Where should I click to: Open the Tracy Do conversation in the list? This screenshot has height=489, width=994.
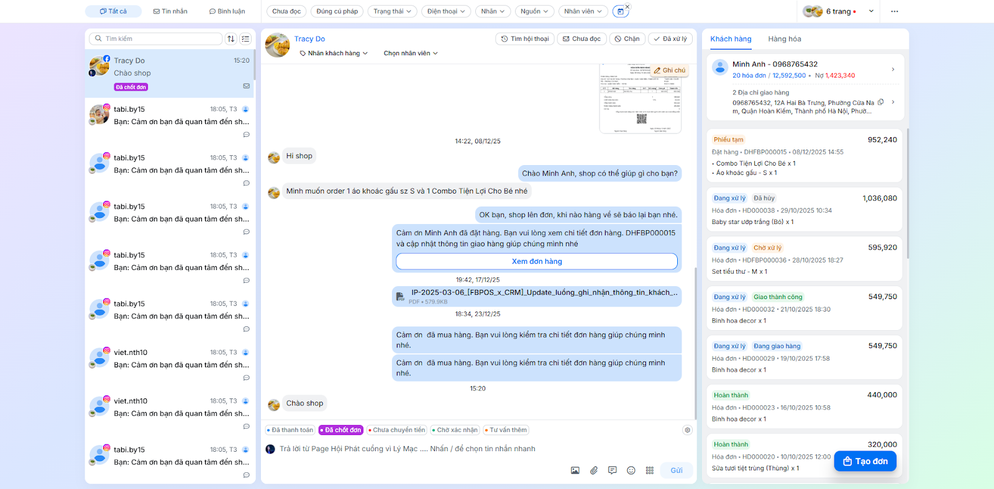(170, 73)
